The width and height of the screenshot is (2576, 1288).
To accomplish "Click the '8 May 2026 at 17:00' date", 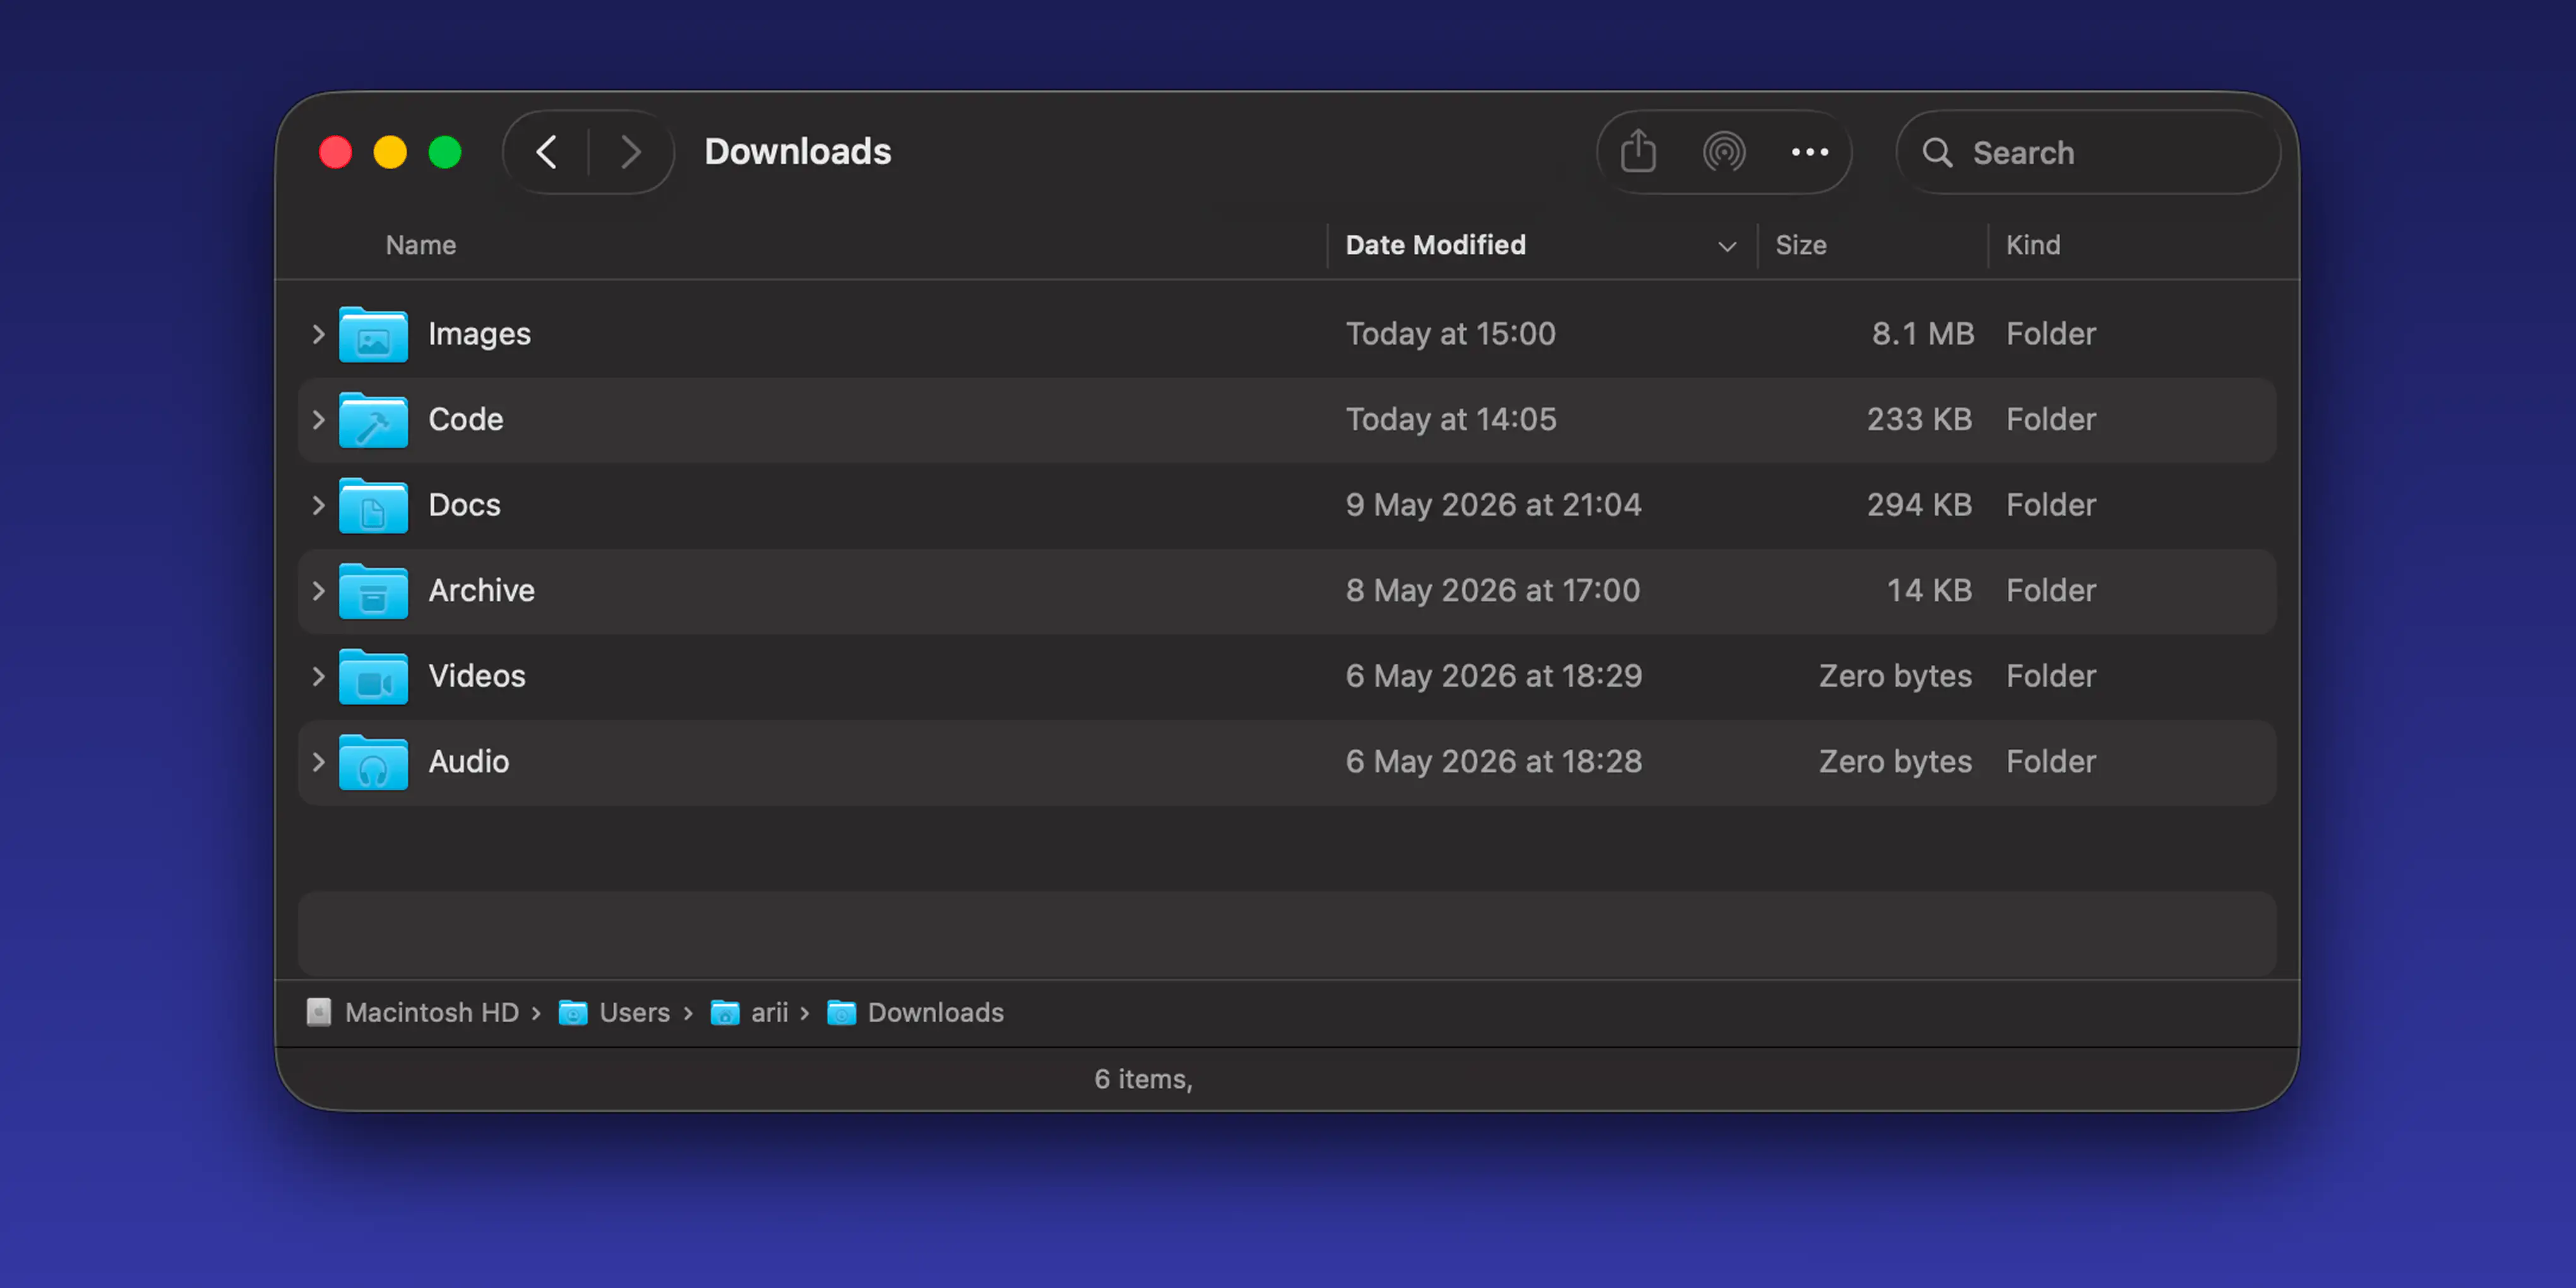I will (1492, 591).
